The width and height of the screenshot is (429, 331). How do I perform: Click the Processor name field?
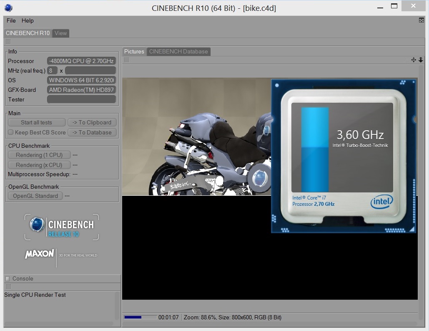pyautogui.click(x=82, y=61)
